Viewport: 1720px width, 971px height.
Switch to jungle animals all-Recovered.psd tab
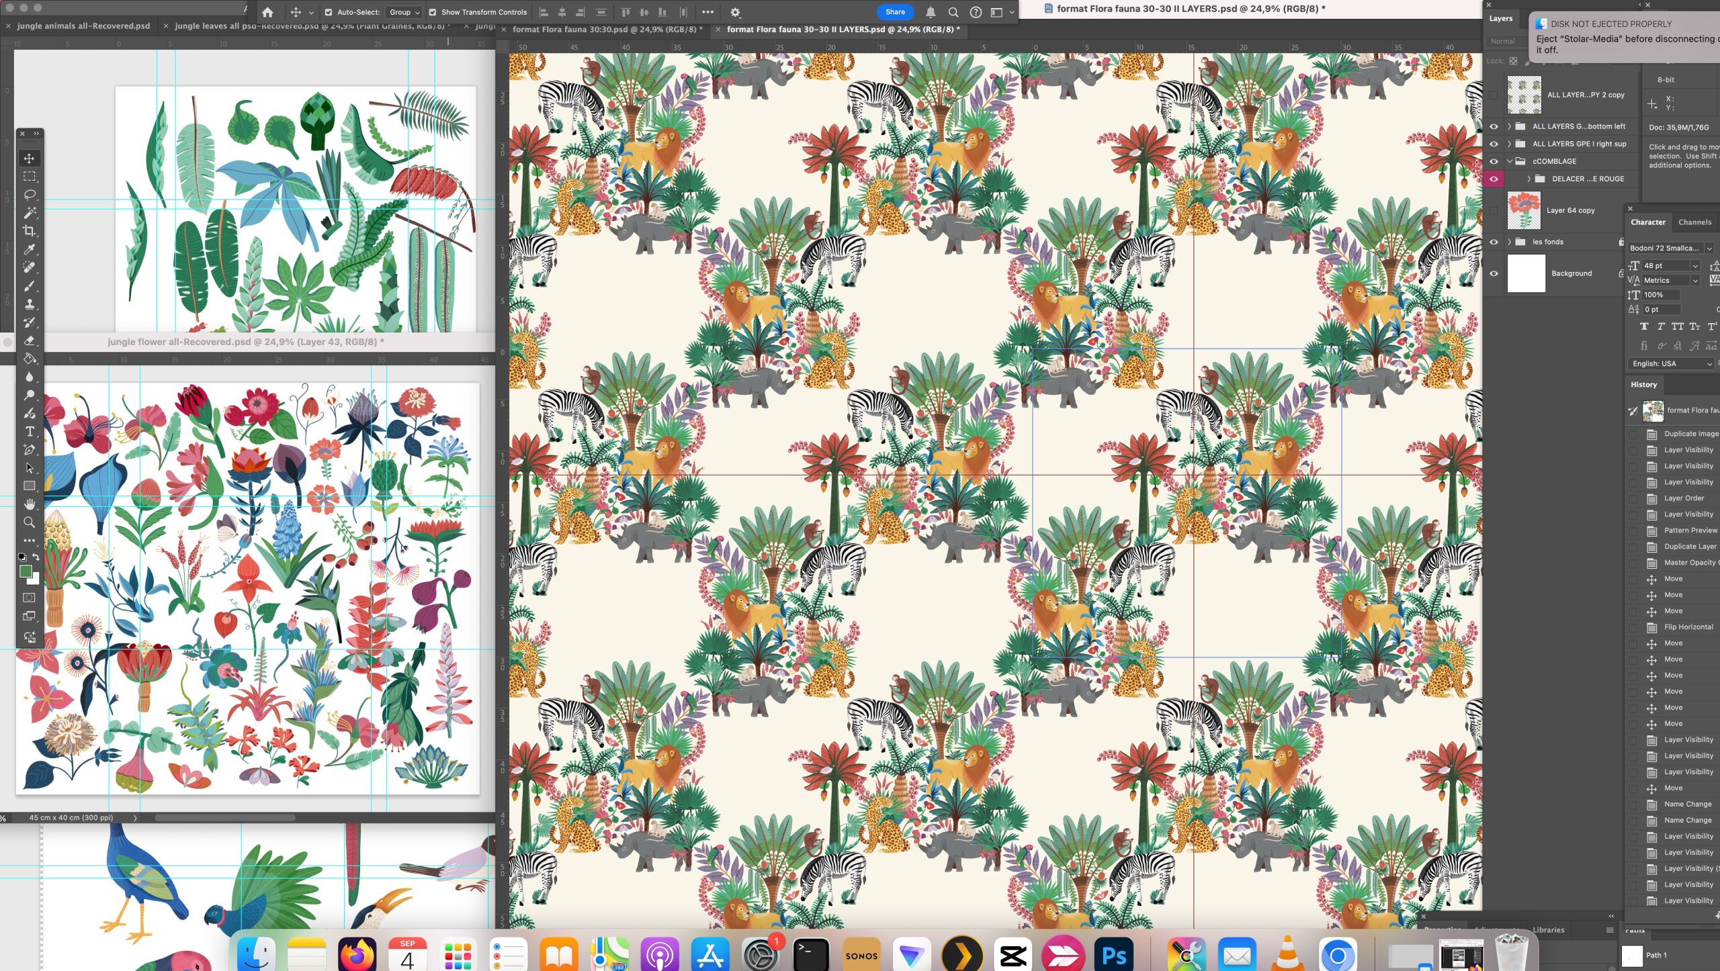(83, 26)
